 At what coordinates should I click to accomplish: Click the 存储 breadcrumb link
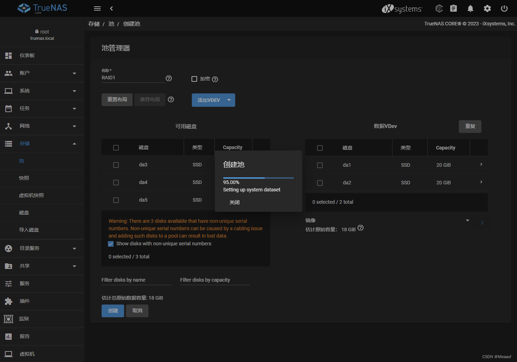[x=94, y=24]
